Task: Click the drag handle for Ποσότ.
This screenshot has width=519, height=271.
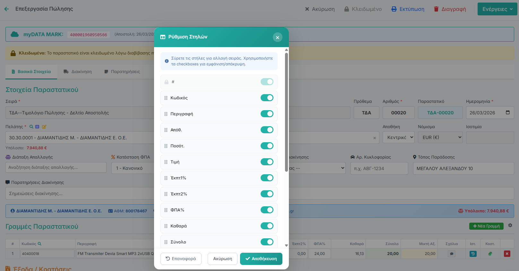Action: point(166,146)
